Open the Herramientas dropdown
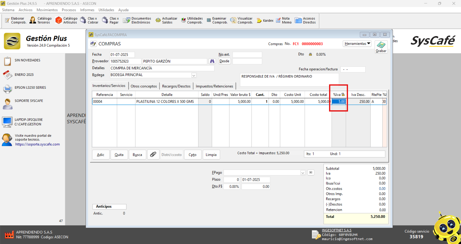The width and height of the screenshot is (461, 244). (357, 43)
